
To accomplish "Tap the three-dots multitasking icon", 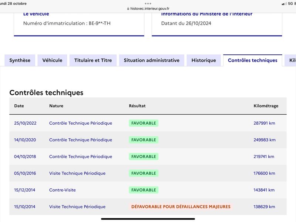I will pos(148,3).
